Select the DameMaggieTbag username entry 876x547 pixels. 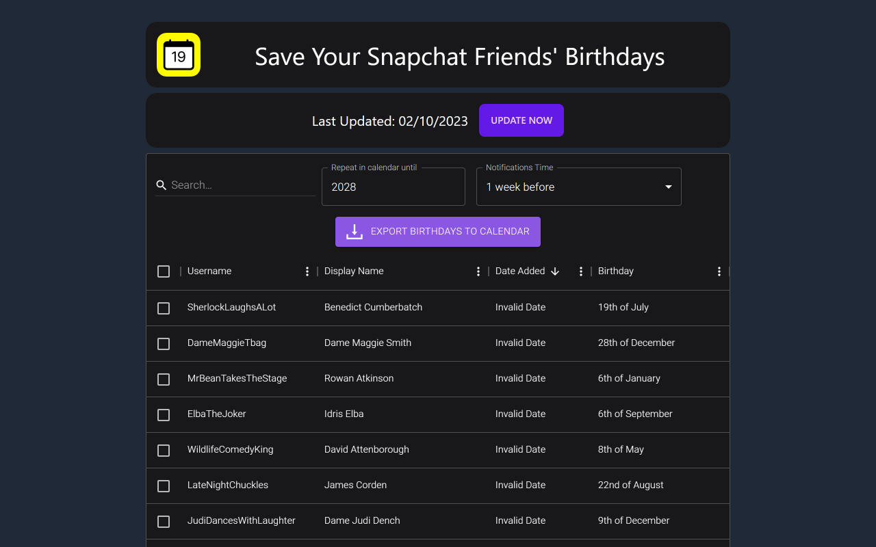(x=227, y=343)
